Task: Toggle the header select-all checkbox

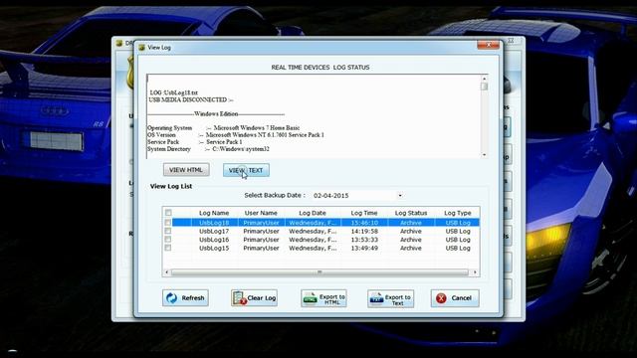Action: coord(168,213)
